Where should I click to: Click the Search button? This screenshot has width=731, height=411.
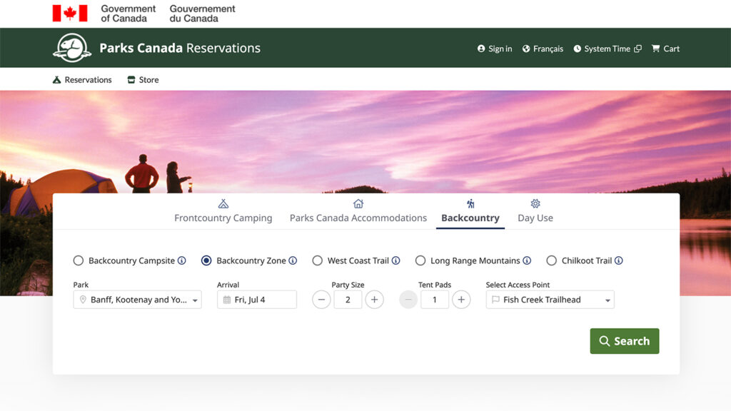point(624,341)
